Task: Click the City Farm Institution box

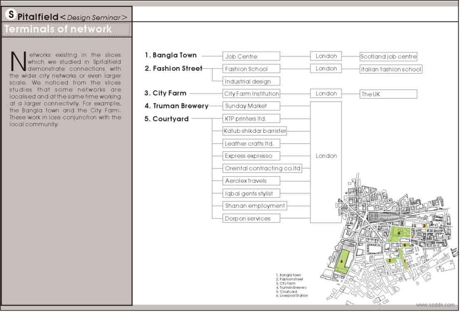Action: 251,93
